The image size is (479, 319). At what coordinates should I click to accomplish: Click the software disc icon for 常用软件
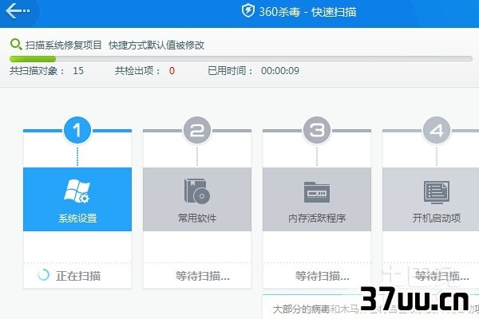(197, 191)
